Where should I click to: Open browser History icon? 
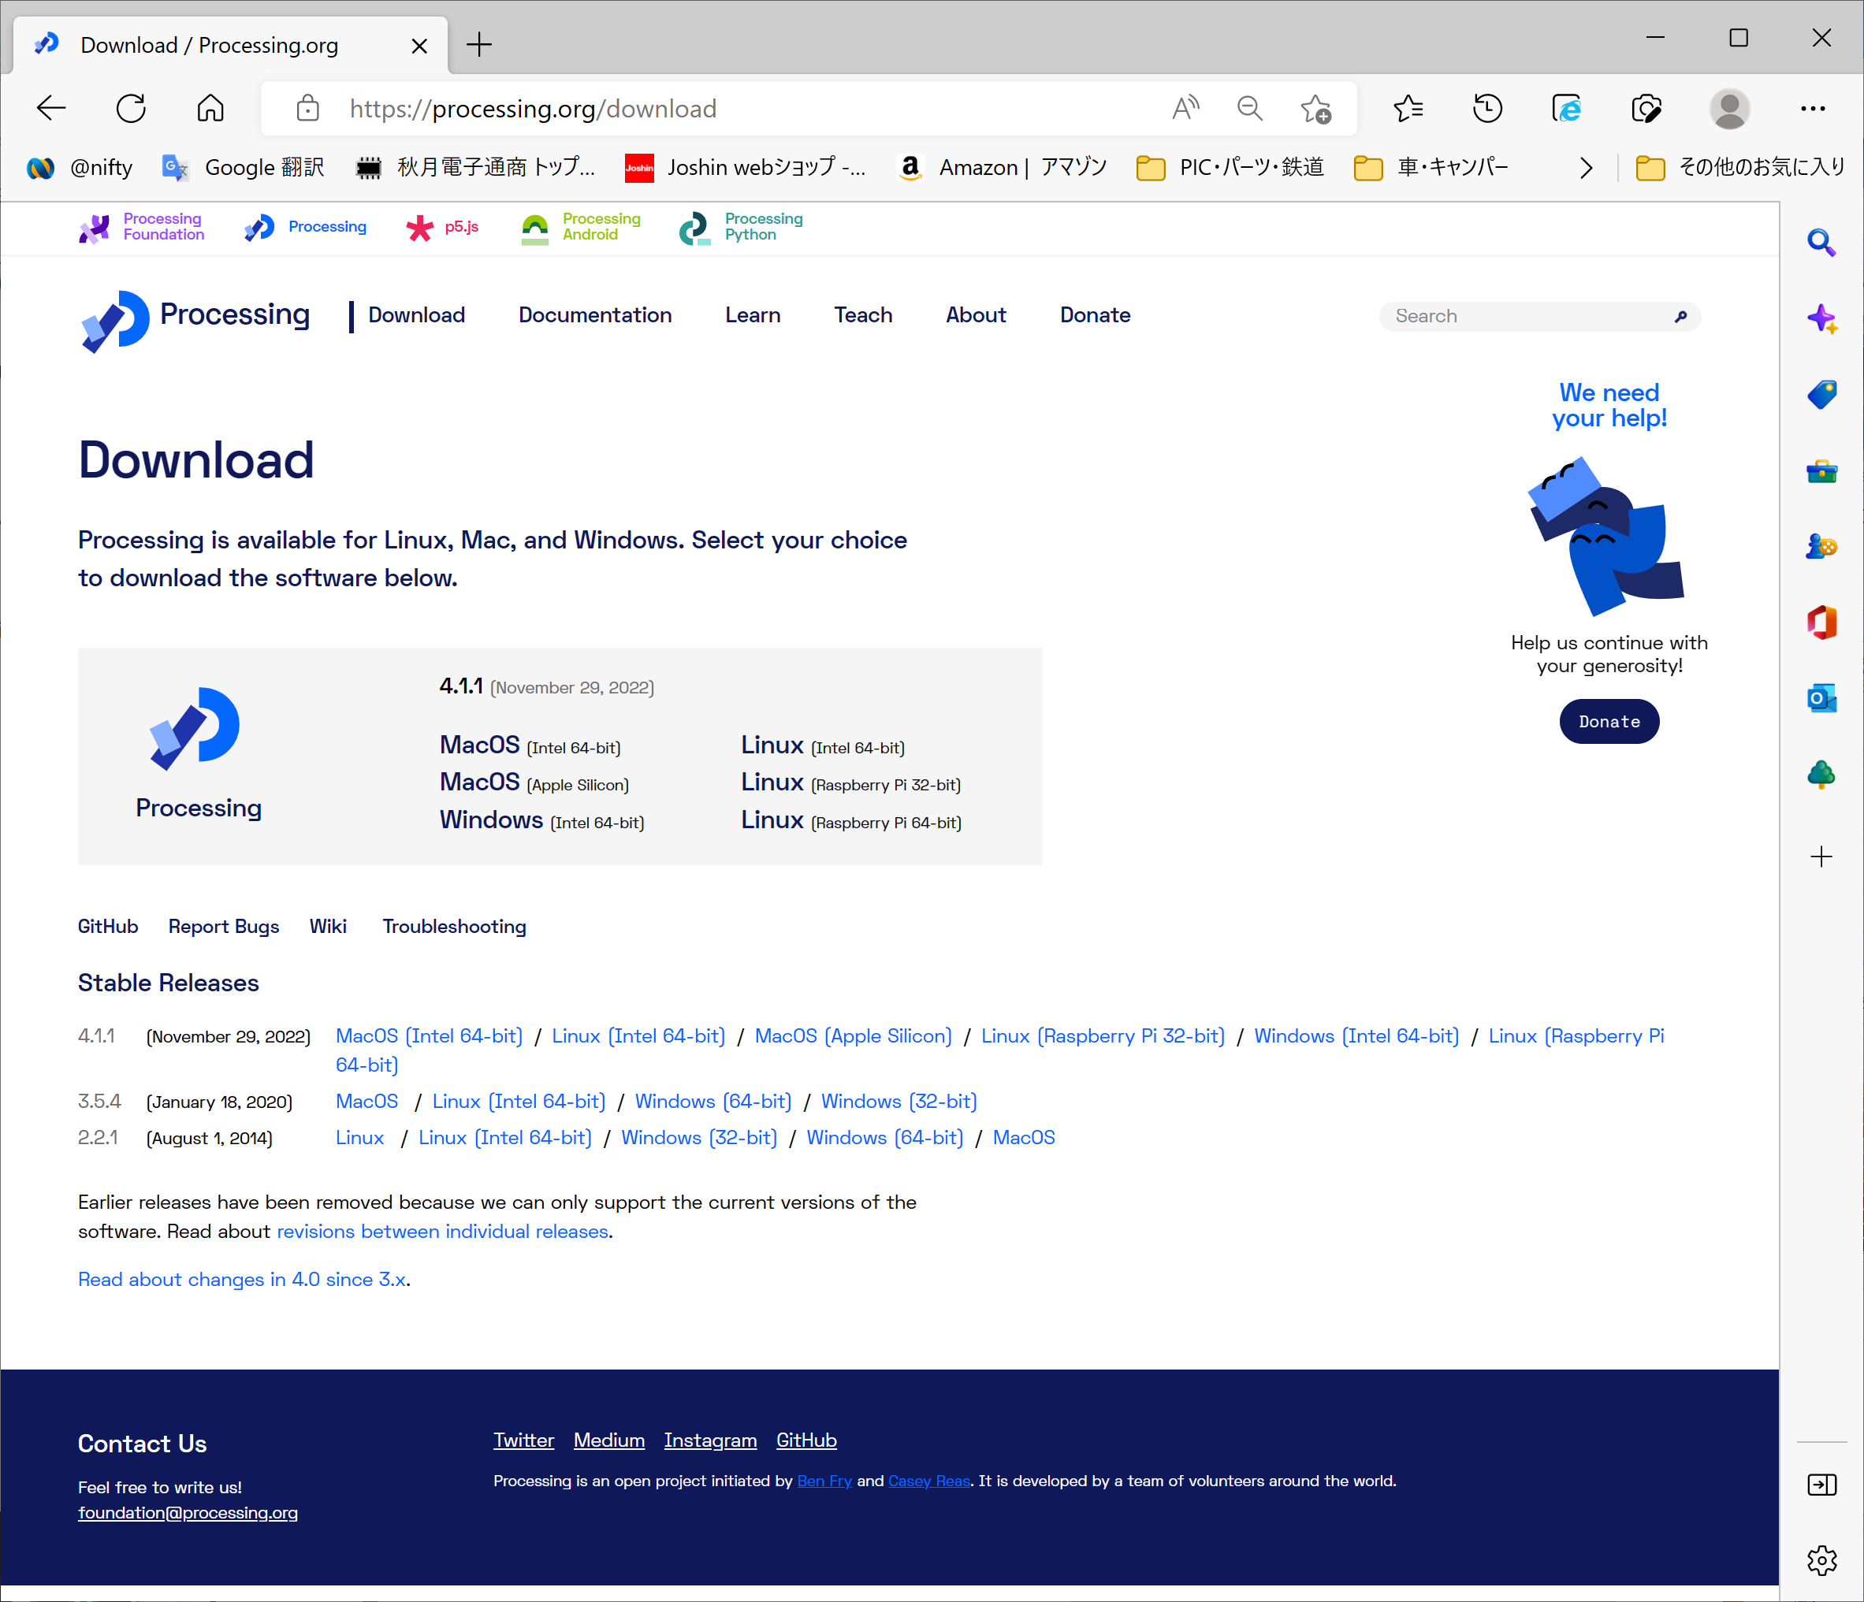coord(1487,109)
